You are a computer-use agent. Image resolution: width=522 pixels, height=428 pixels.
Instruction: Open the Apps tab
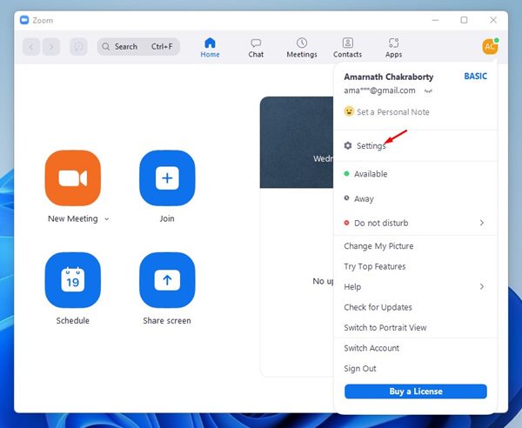(x=393, y=48)
